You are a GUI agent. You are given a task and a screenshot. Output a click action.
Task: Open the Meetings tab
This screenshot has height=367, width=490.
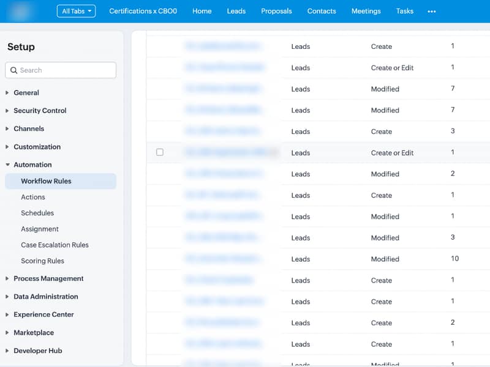tap(366, 11)
